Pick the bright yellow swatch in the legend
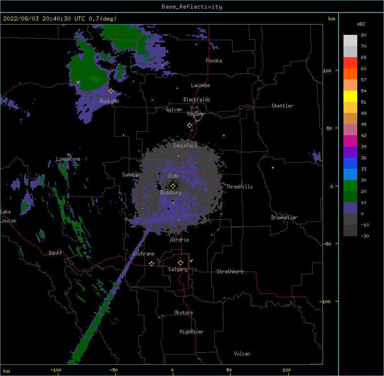Screen dimensions: 384x376 coord(350,96)
